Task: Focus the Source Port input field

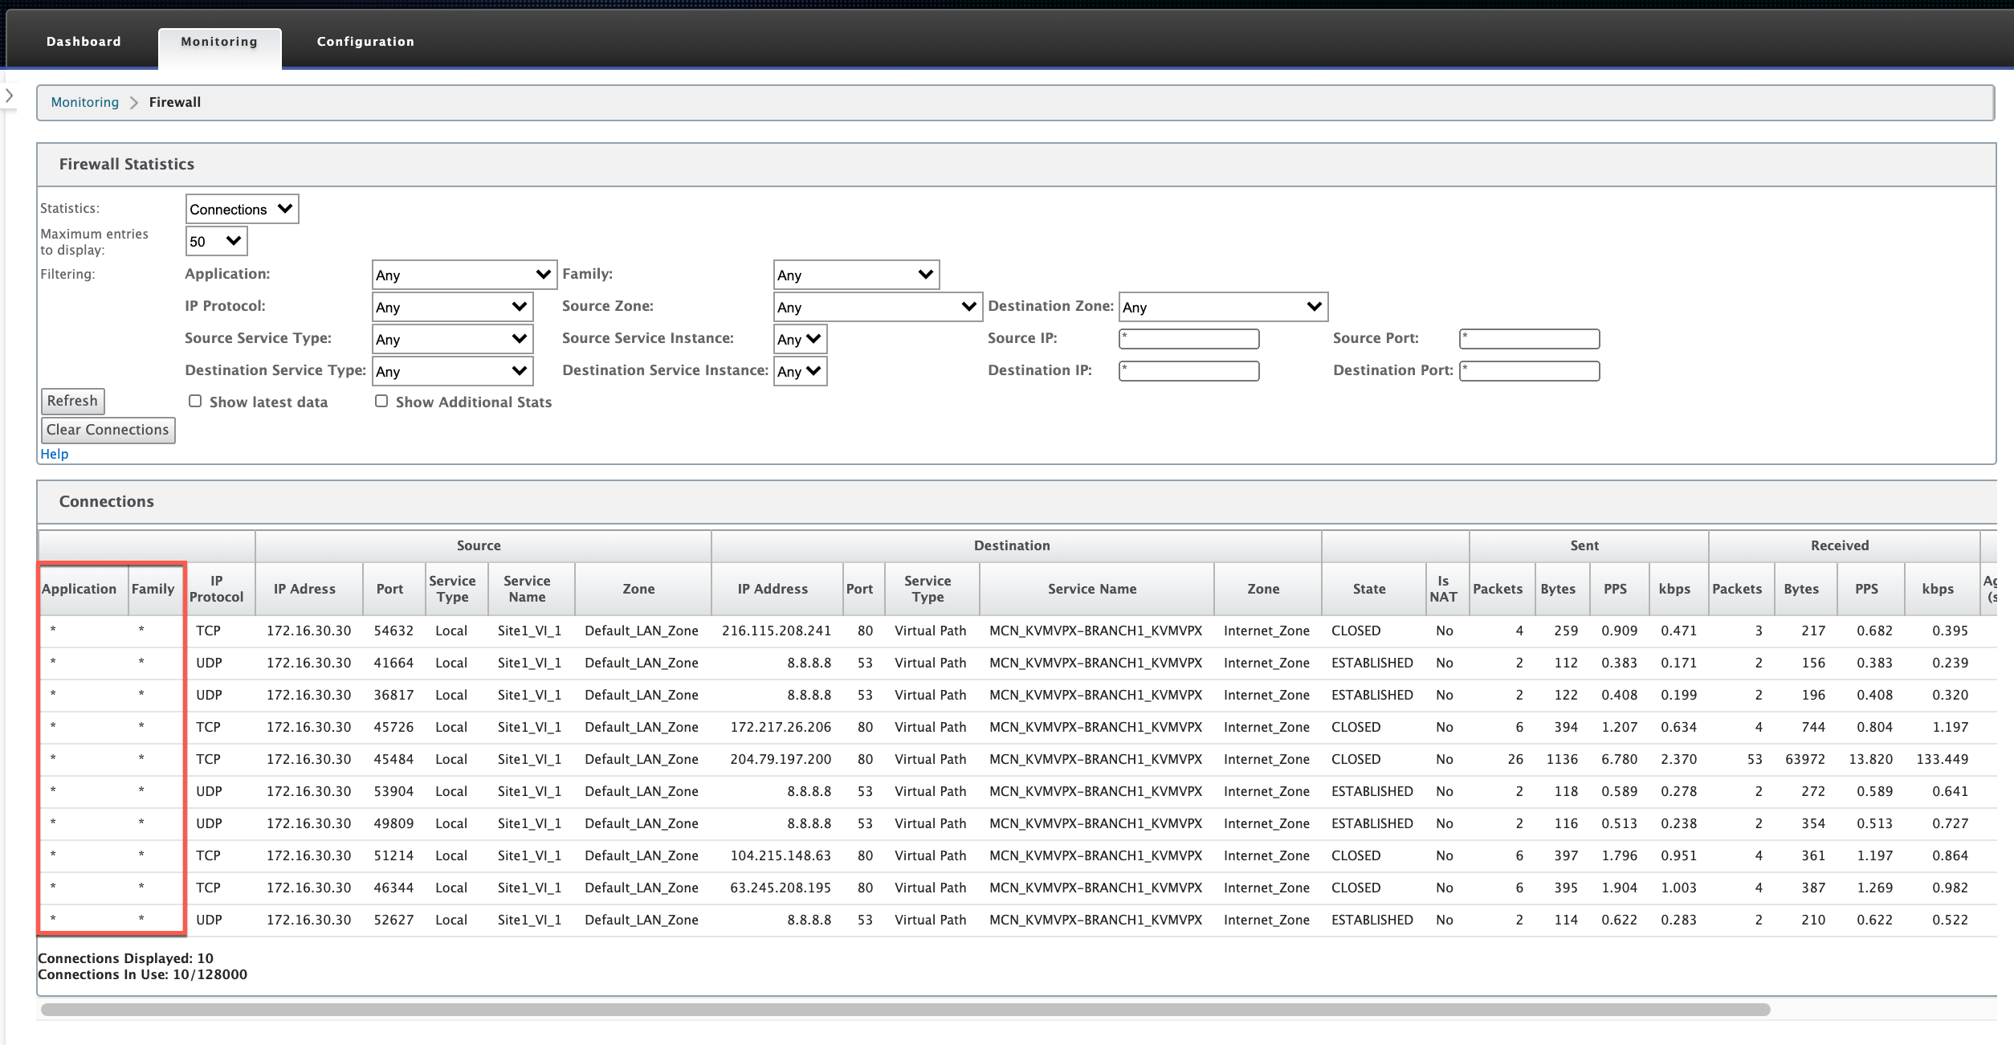Action: pos(1529,339)
